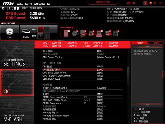Toggle Lock BCLK 102.5 setting

(x=82, y=79)
